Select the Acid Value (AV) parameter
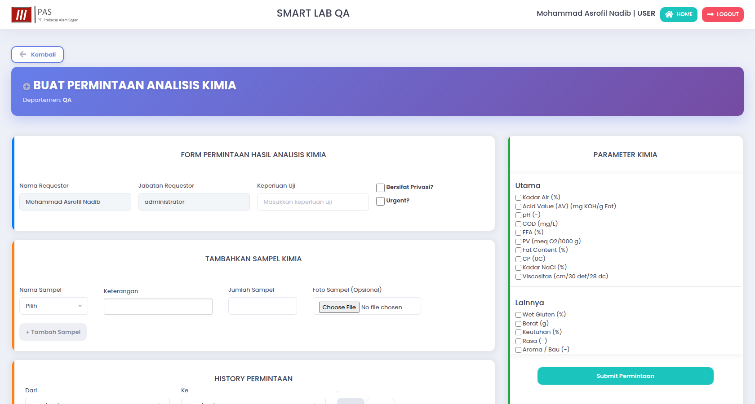 (518, 206)
